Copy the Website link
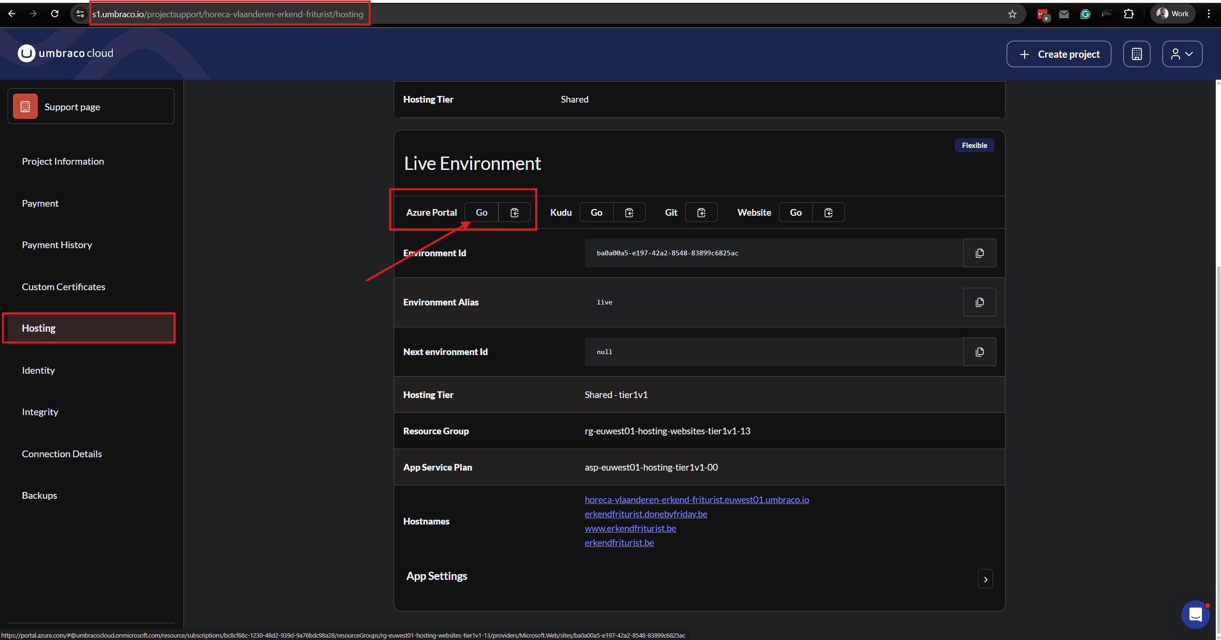This screenshot has height=640, width=1221. click(828, 212)
